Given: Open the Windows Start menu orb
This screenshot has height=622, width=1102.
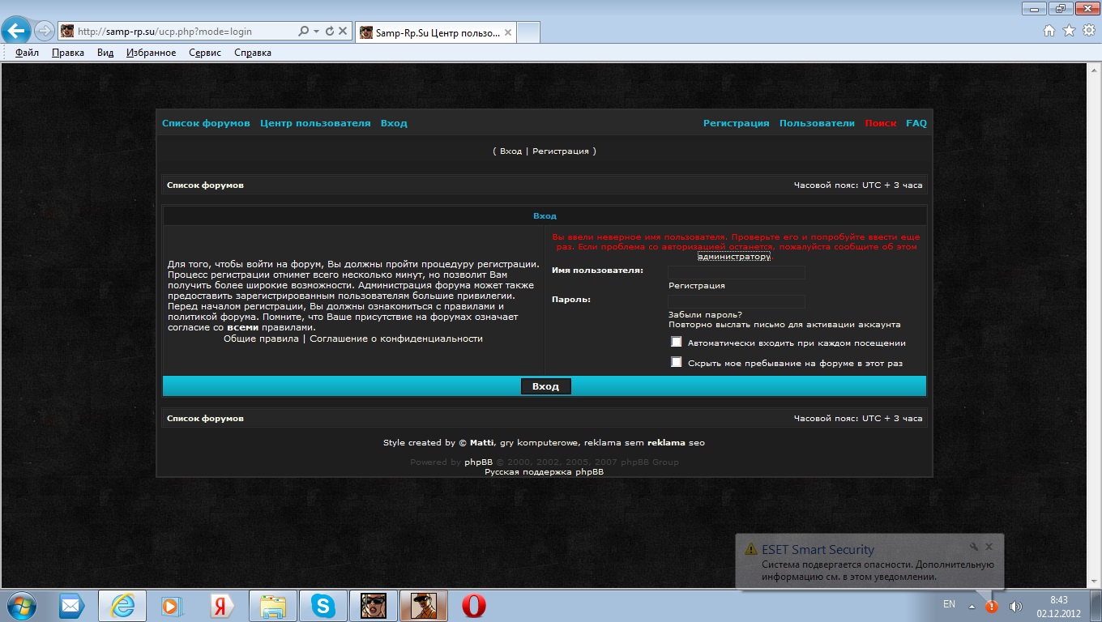Looking at the screenshot, I should [19, 605].
